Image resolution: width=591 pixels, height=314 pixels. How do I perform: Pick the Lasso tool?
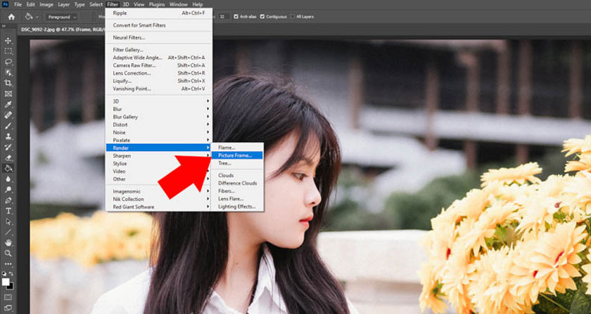8,62
